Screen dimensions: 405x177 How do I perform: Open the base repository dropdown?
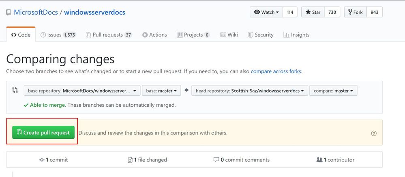(82, 91)
